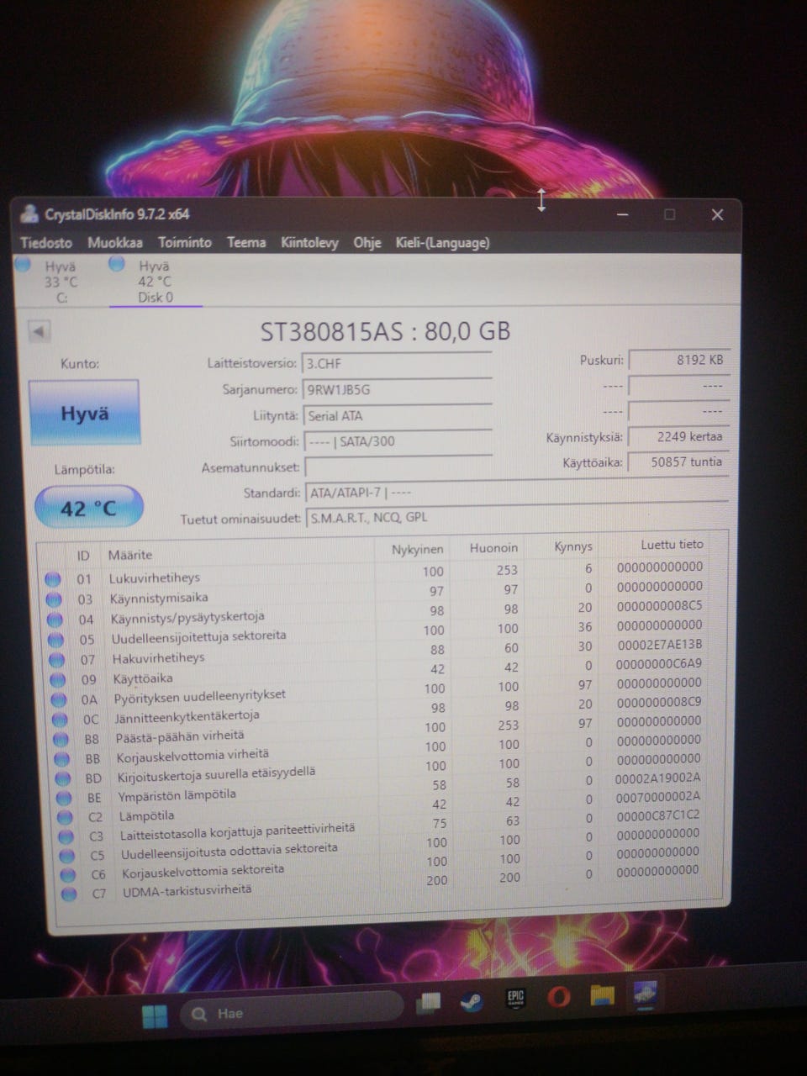Click the Nykyinen column header
This screenshot has height=1076, width=807.
click(x=417, y=549)
